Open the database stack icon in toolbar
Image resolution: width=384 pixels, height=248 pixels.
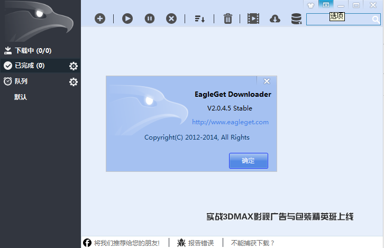296,19
